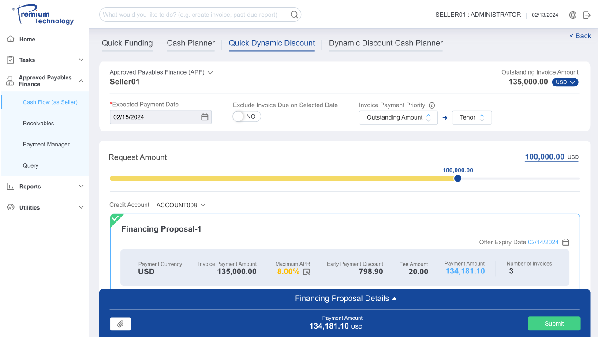
Task: Click the search magnifier icon
Action: click(294, 15)
